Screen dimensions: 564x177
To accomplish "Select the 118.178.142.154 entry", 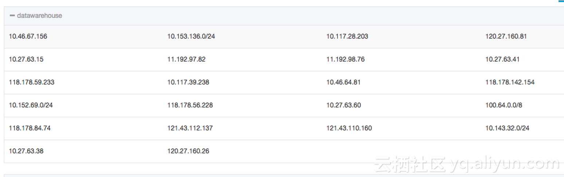I will click(510, 82).
